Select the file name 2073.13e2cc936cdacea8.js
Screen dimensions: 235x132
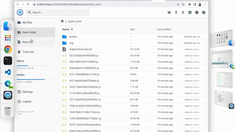tap(85, 125)
